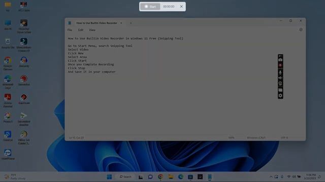Open File Explorer from the taskbar
The height and width of the screenshot is (182, 325).
(x=171, y=177)
